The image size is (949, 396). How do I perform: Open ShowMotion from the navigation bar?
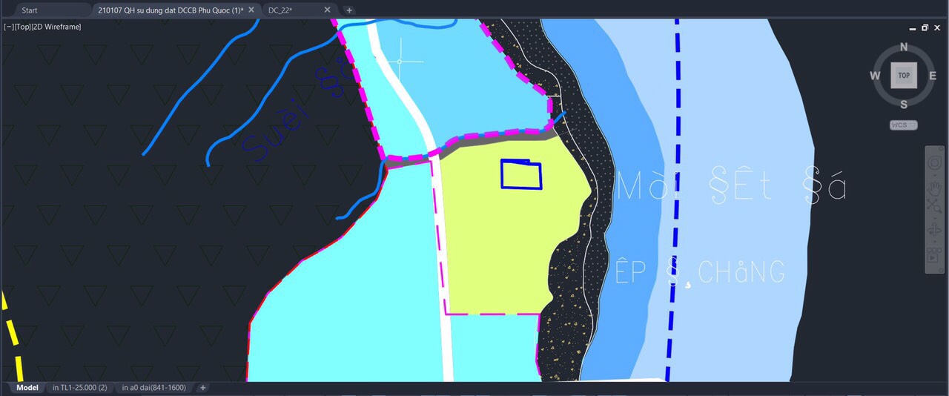pos(934,256)
